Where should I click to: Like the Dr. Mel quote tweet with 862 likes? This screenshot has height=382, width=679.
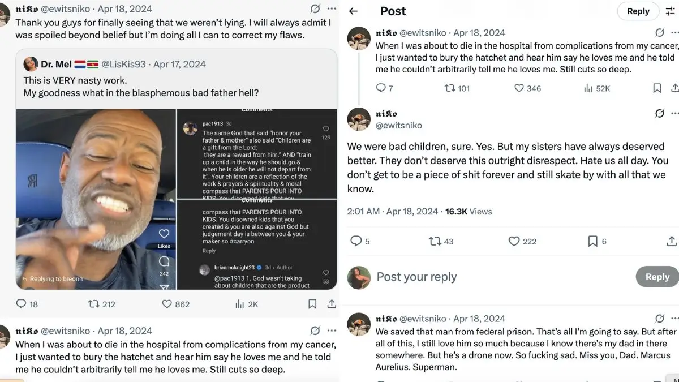167,304
